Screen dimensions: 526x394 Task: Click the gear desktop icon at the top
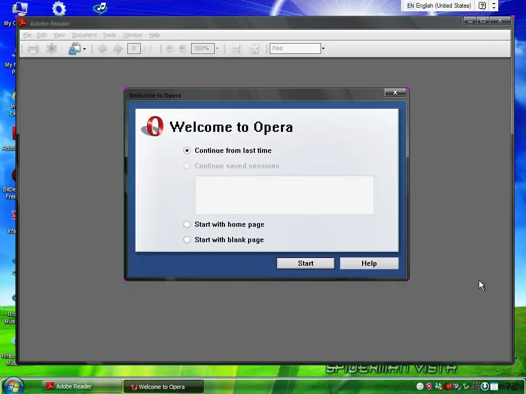tap(59, 8)
